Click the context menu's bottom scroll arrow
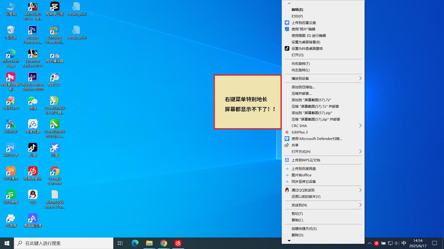444x249 pixels. tap(289, 241)
